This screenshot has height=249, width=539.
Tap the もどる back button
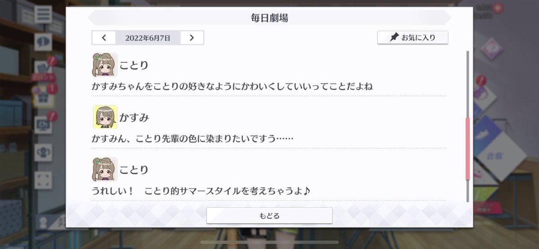tap(269, 216)
